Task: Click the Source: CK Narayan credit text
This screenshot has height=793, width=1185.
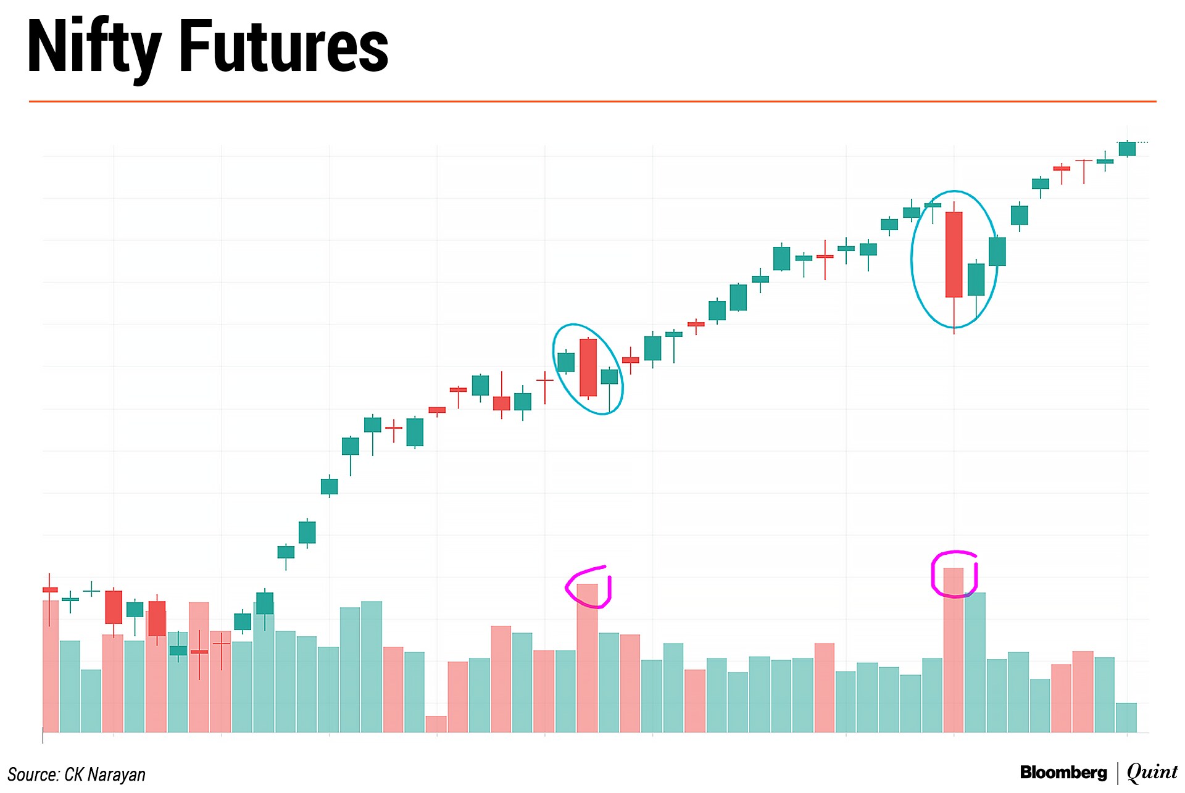Action: click(x=77, y=774)
